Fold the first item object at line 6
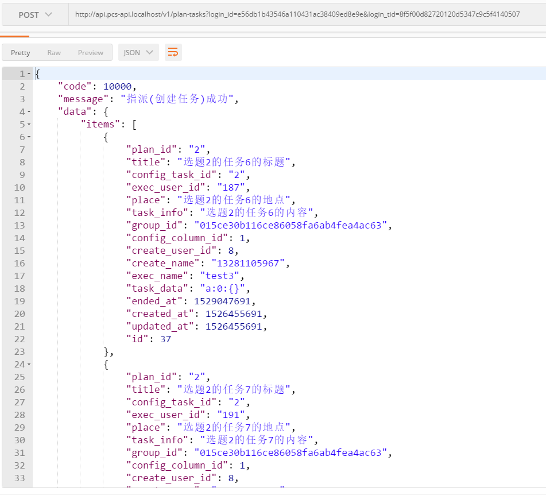Screen dimensions: 546x503 coord(29,137)
